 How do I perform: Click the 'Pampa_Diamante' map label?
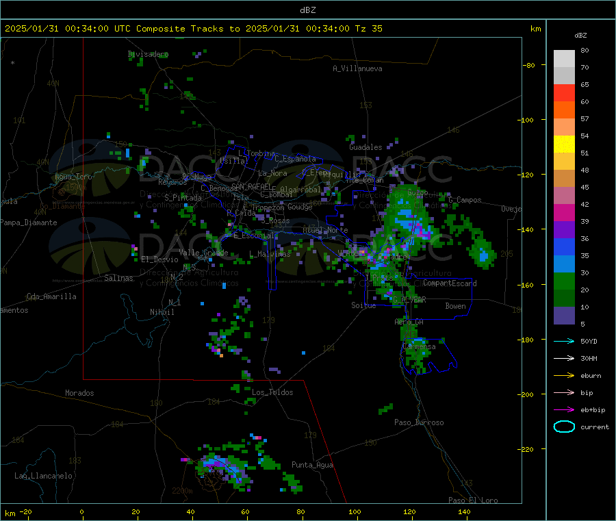29,223
